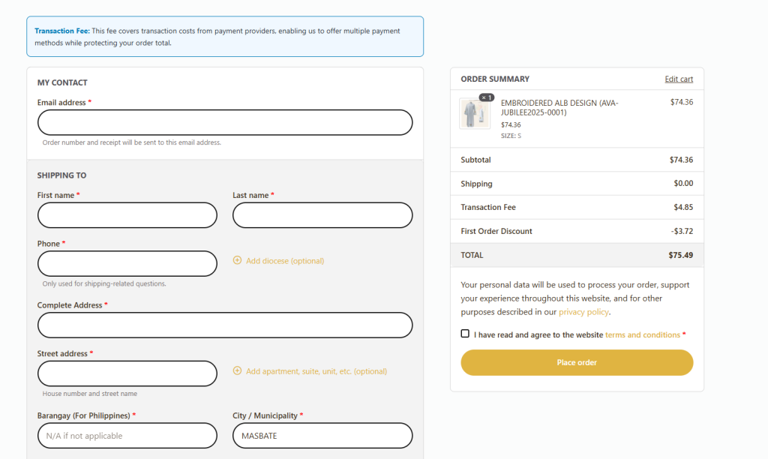Open the Edit cart link
Image resolution: width=768 pixels, height=459 pixels.
tap(679, 79)
